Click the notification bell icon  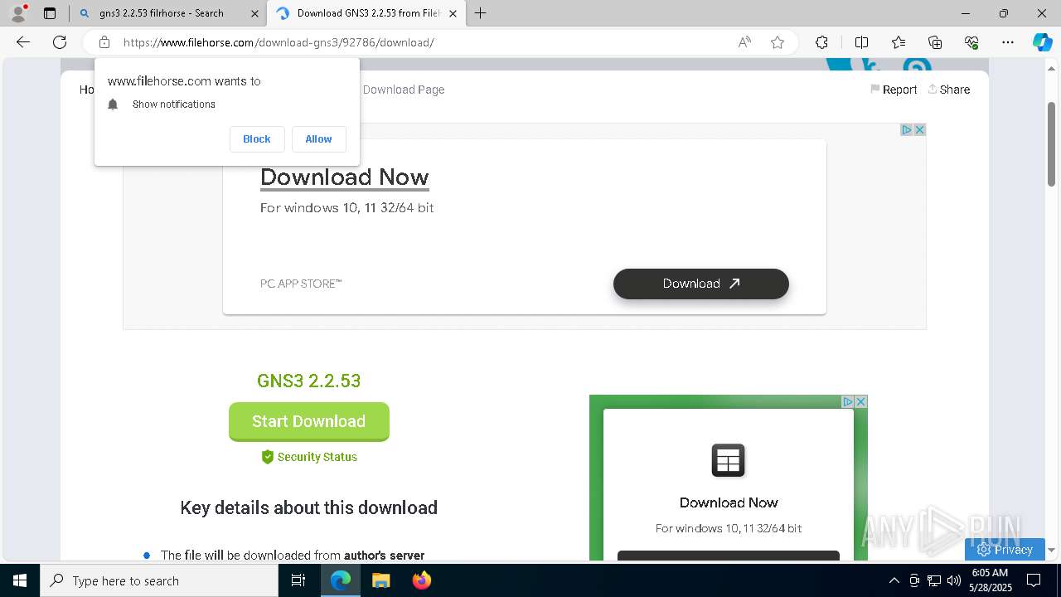pos(114,104)
